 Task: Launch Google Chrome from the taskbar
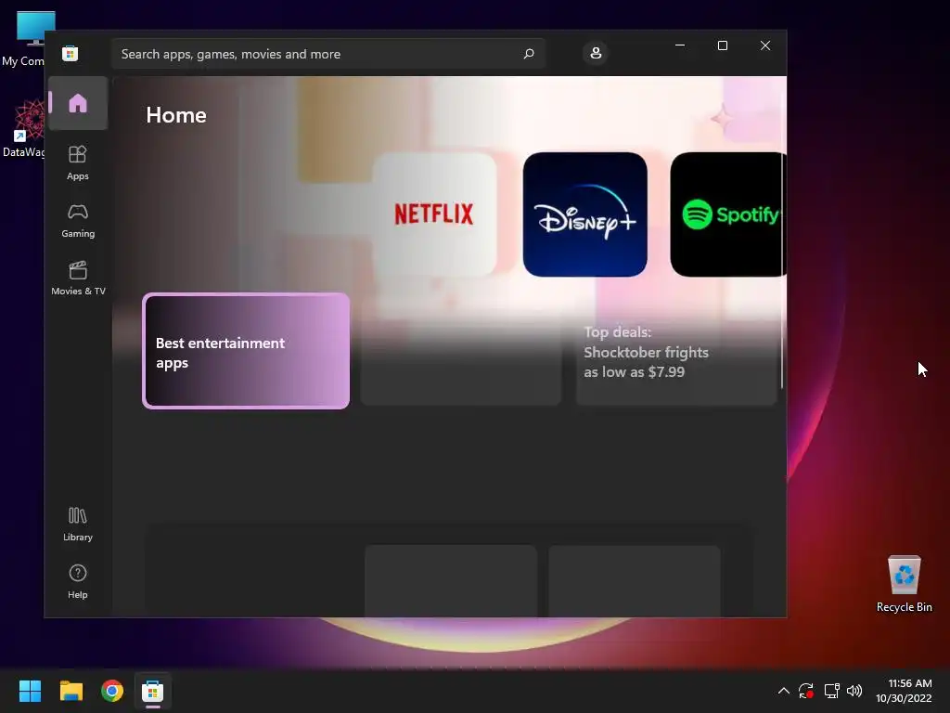click(x=112, y=691)
